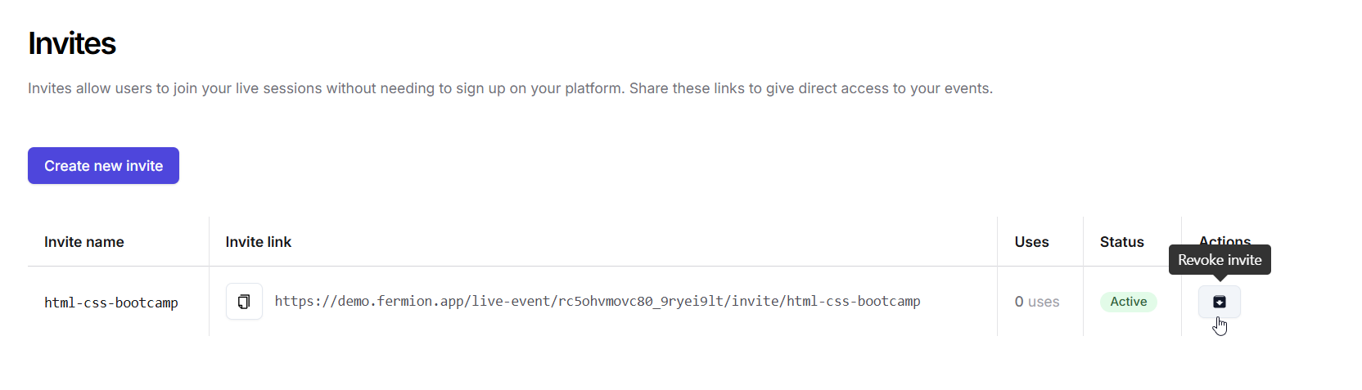The image size is (1362, 390).
Task: Click the Actions column header
Action: pyautogui.click(x=1224, y=240)
